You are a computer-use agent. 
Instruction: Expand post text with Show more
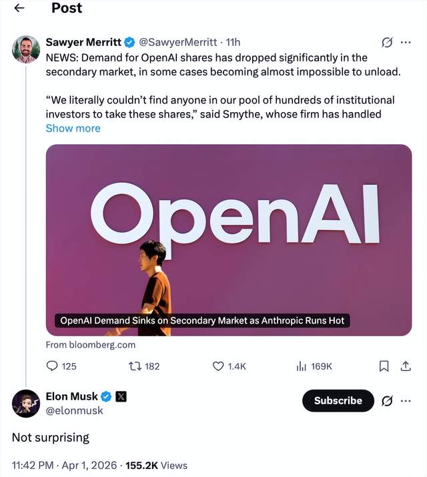click(73, 128)
